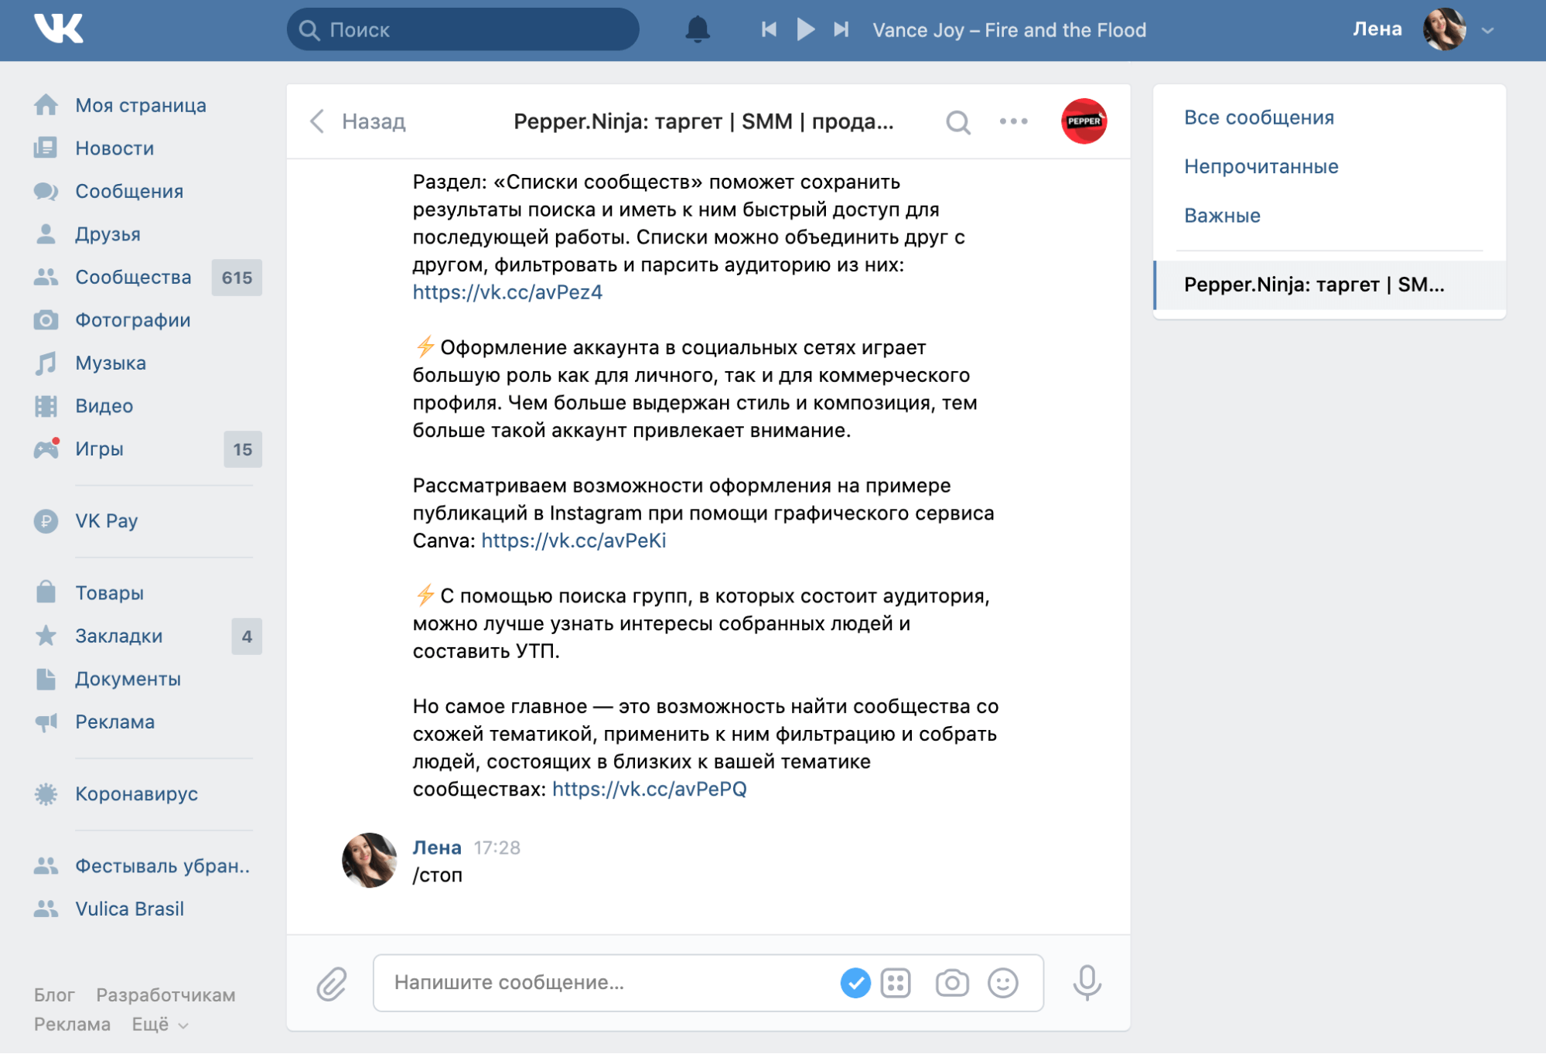Open the link https://vk.cc/avPez4
1546x1054 pixels.
tap(507, 292)
